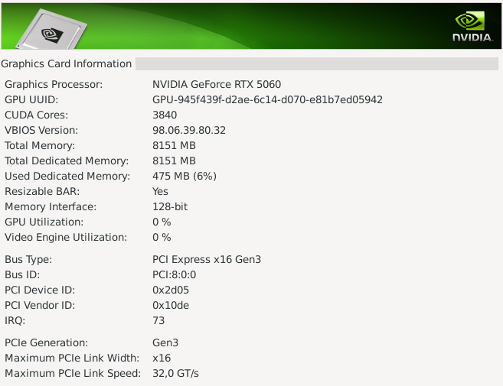This screenshot has height=386, width=503.
Task: Select the IRQ value 73
Action: pyautogui.click(x=158, y=321)
